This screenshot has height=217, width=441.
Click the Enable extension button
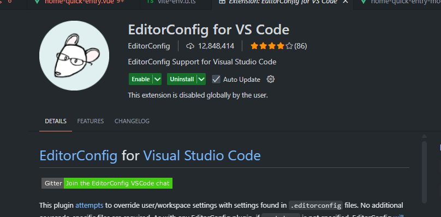141,79
